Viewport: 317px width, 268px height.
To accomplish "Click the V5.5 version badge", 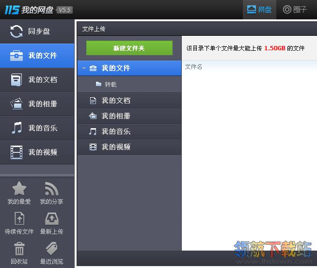I will click(x=64, y=10).
